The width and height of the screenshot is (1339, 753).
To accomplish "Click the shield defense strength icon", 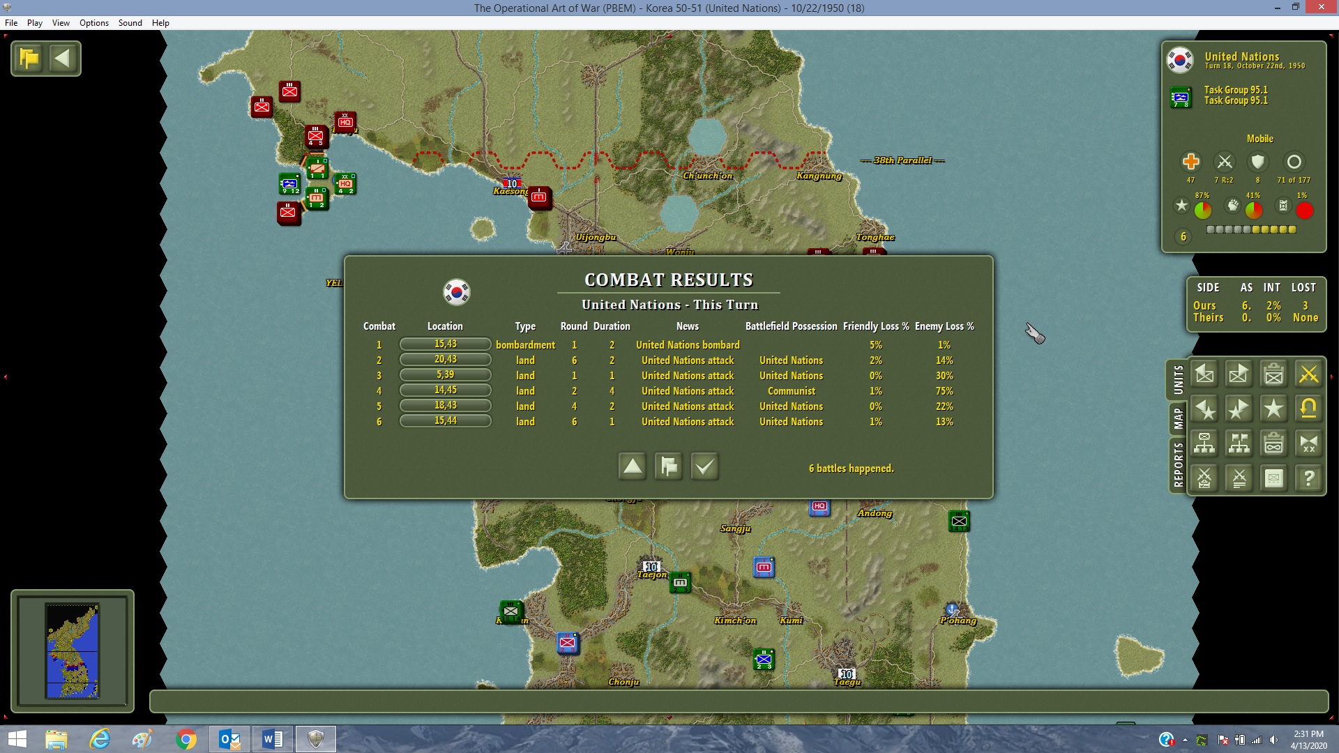I will (x=1258, y=162).
